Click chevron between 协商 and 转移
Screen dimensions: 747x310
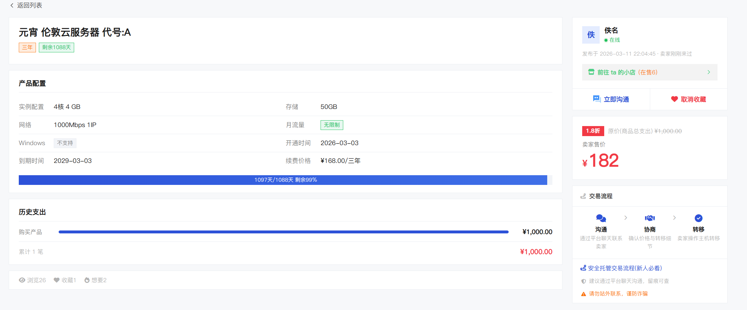click(x=674, y=218)
